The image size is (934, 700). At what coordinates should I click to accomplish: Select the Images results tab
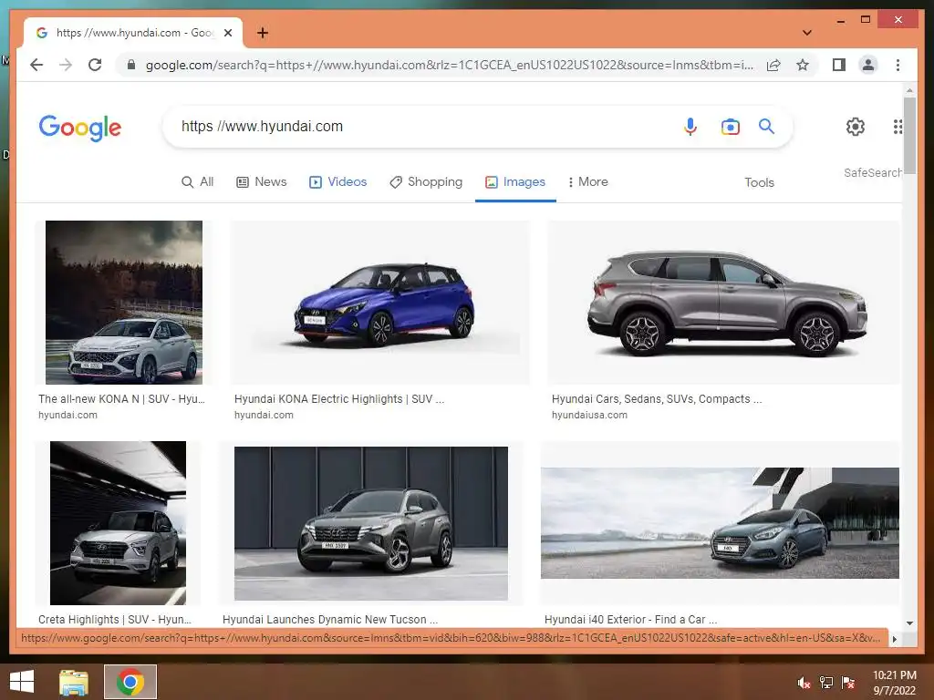[x=515, y=181]
